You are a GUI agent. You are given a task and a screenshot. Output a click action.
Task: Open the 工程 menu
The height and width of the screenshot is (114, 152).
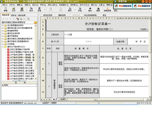click(x=5, y=5)
